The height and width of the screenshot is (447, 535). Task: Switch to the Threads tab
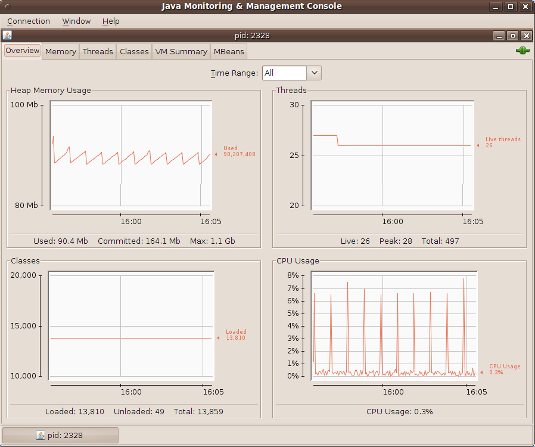point(98,51)
